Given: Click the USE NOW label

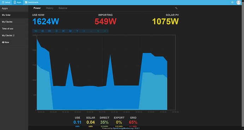Looking at the screenshot, I should pos(38,15).
